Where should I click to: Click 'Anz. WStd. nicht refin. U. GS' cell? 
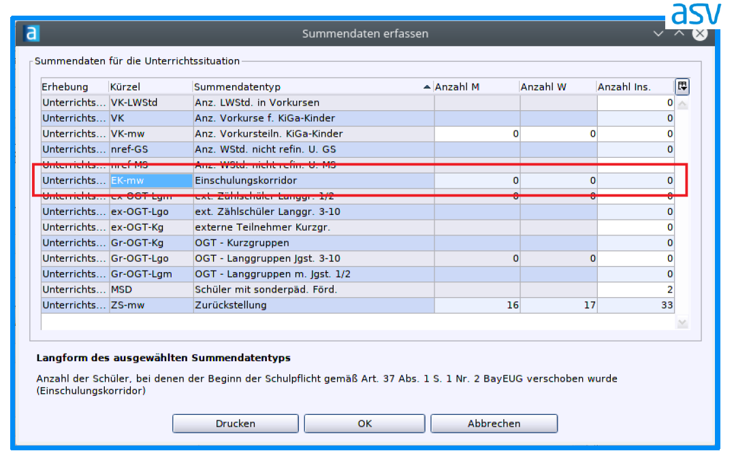[x=314, y=150]
